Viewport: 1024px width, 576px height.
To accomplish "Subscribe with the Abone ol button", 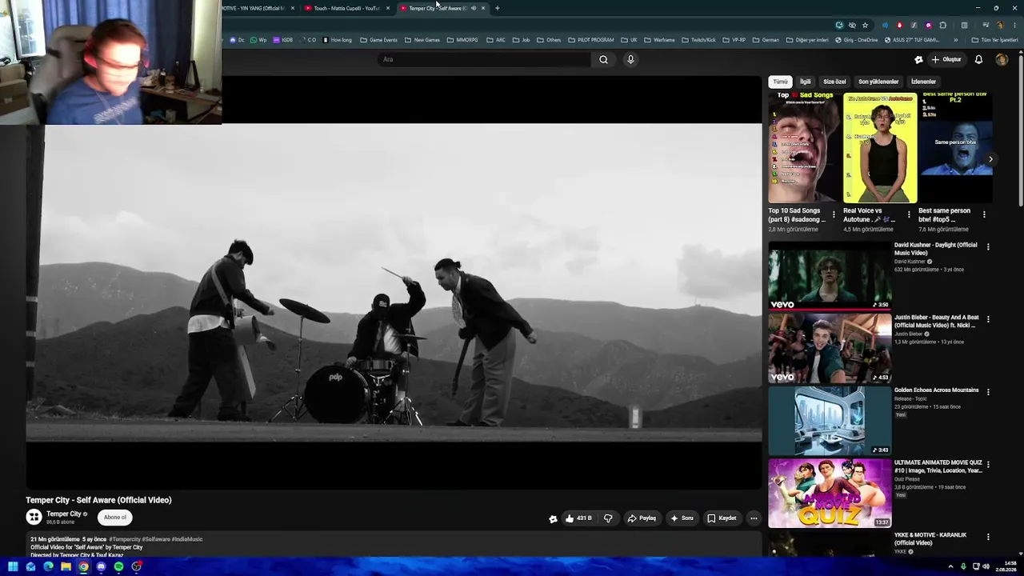I will click(x=115, y=517).
